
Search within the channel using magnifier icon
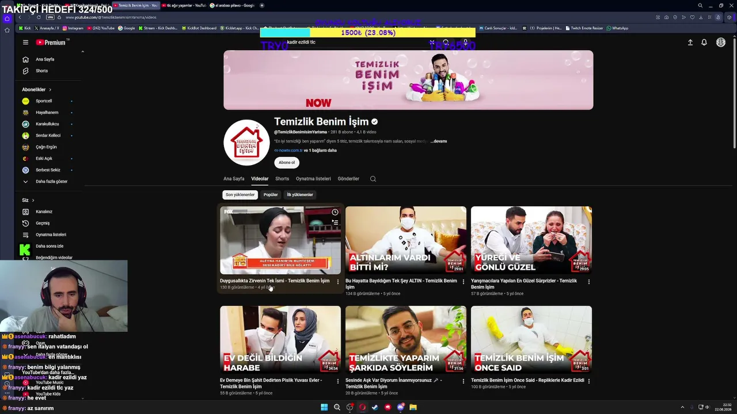click(373, 179)
